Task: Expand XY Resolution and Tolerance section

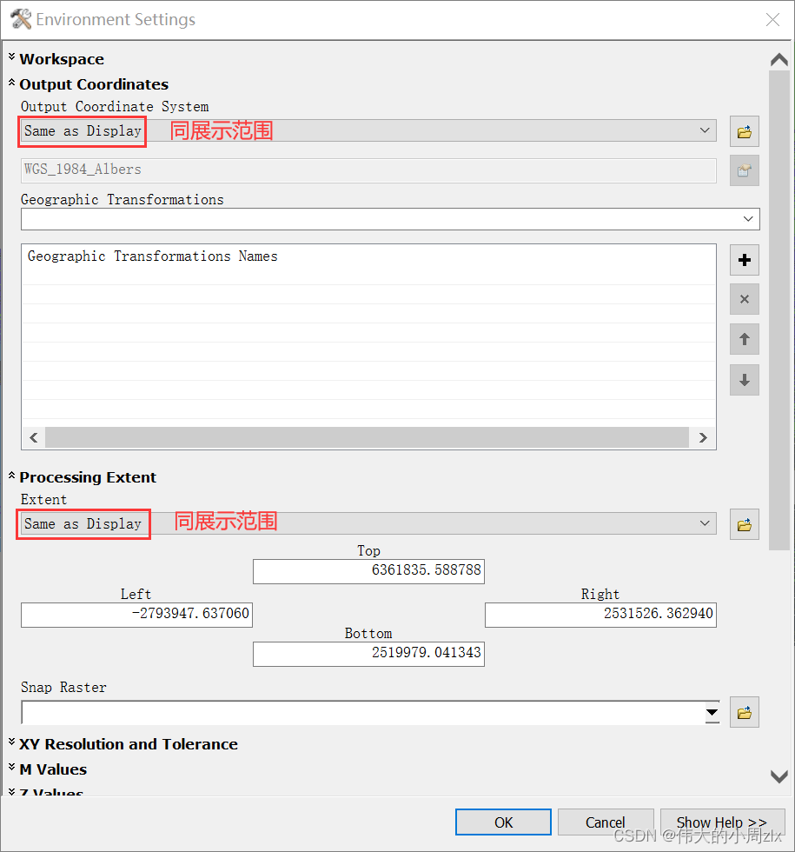Action: pyautogui.click(x=11, y=742)
